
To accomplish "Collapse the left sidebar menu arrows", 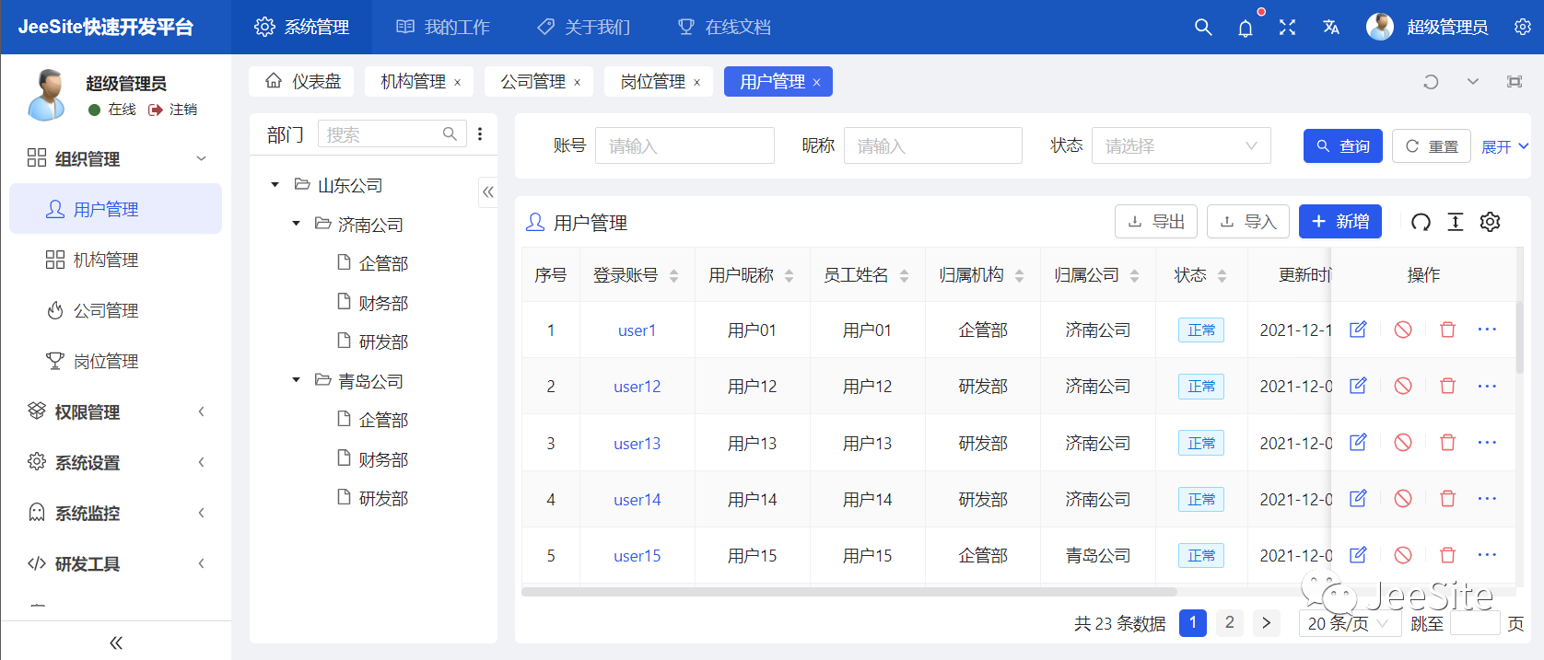I will click(116, 643).
